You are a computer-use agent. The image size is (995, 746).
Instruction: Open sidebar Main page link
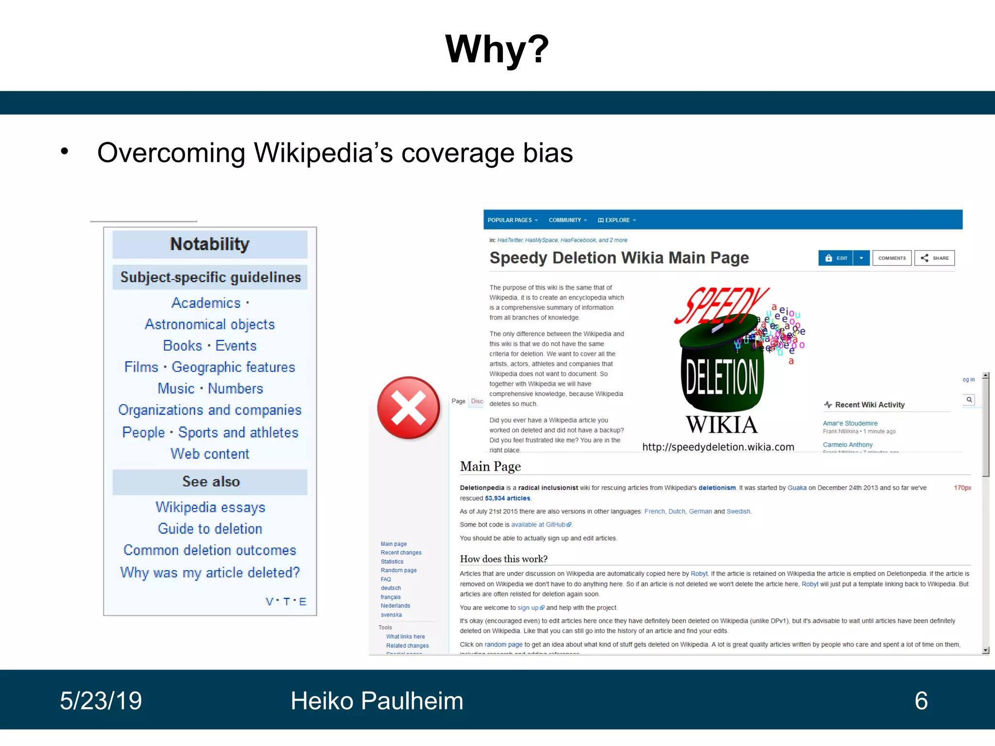point(394,544)
